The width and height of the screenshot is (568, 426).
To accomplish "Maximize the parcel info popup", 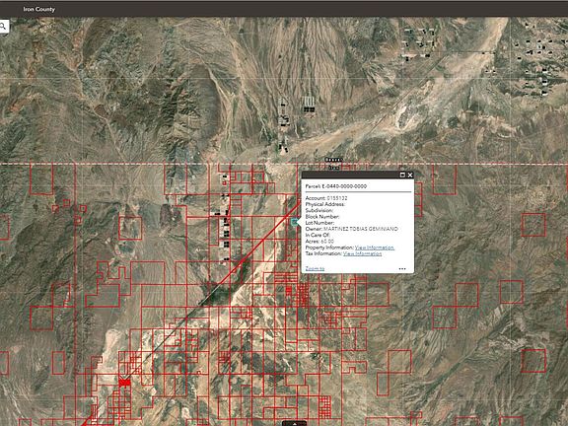I will (x=402, y=175).
